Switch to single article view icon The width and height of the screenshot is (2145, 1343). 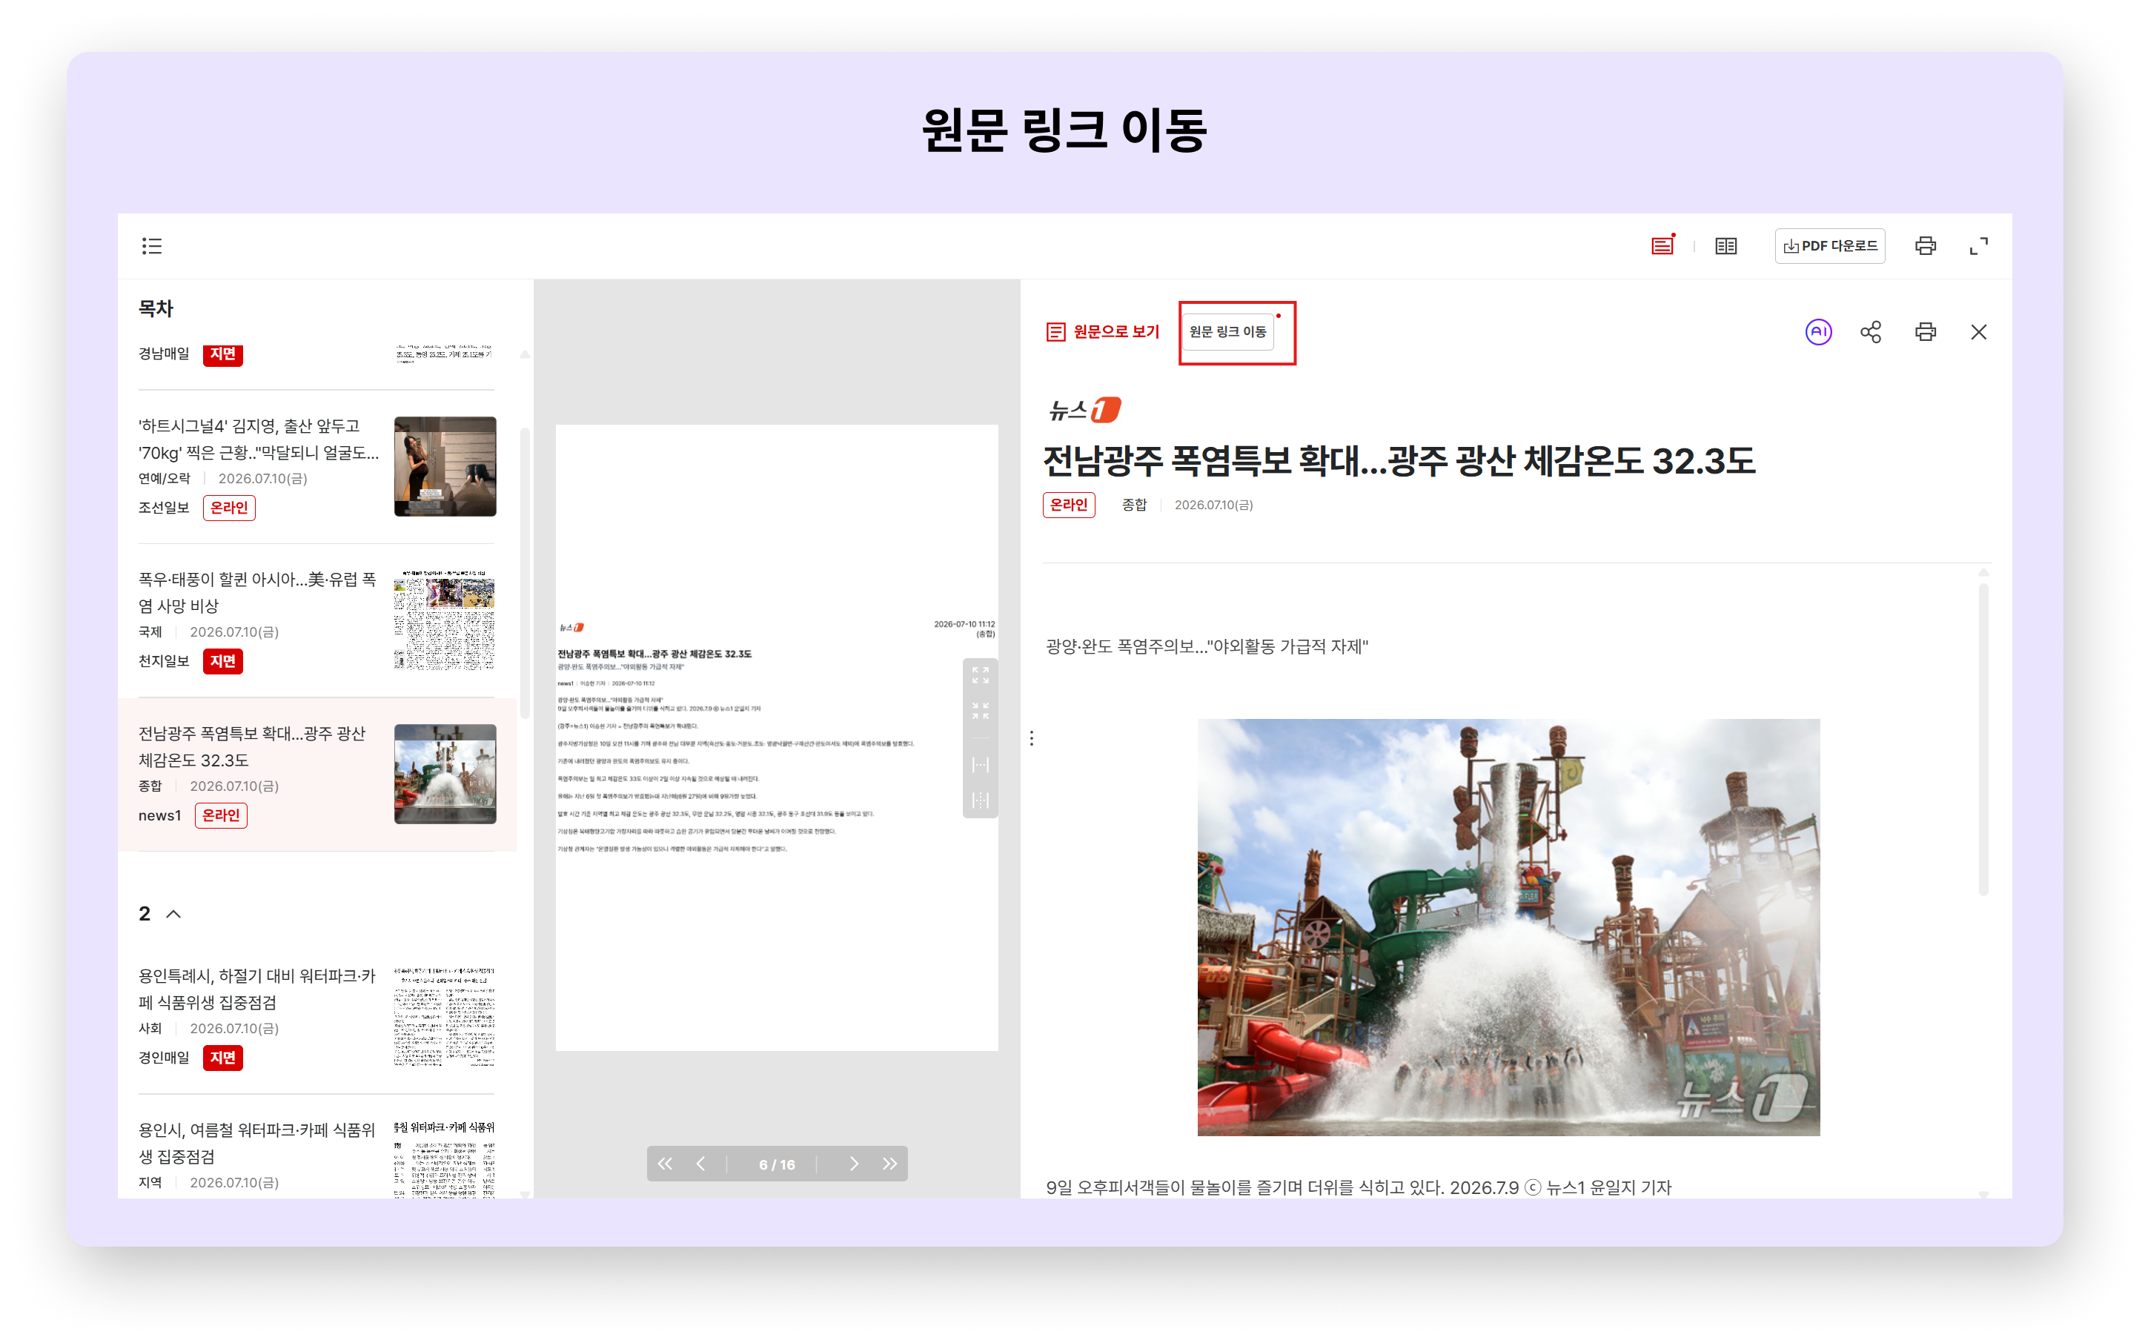(x=1662, y=246)
